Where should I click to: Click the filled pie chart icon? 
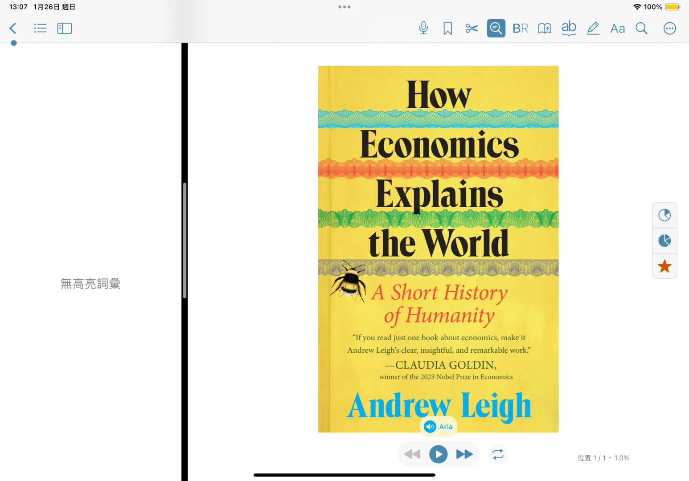pos(664,240)
